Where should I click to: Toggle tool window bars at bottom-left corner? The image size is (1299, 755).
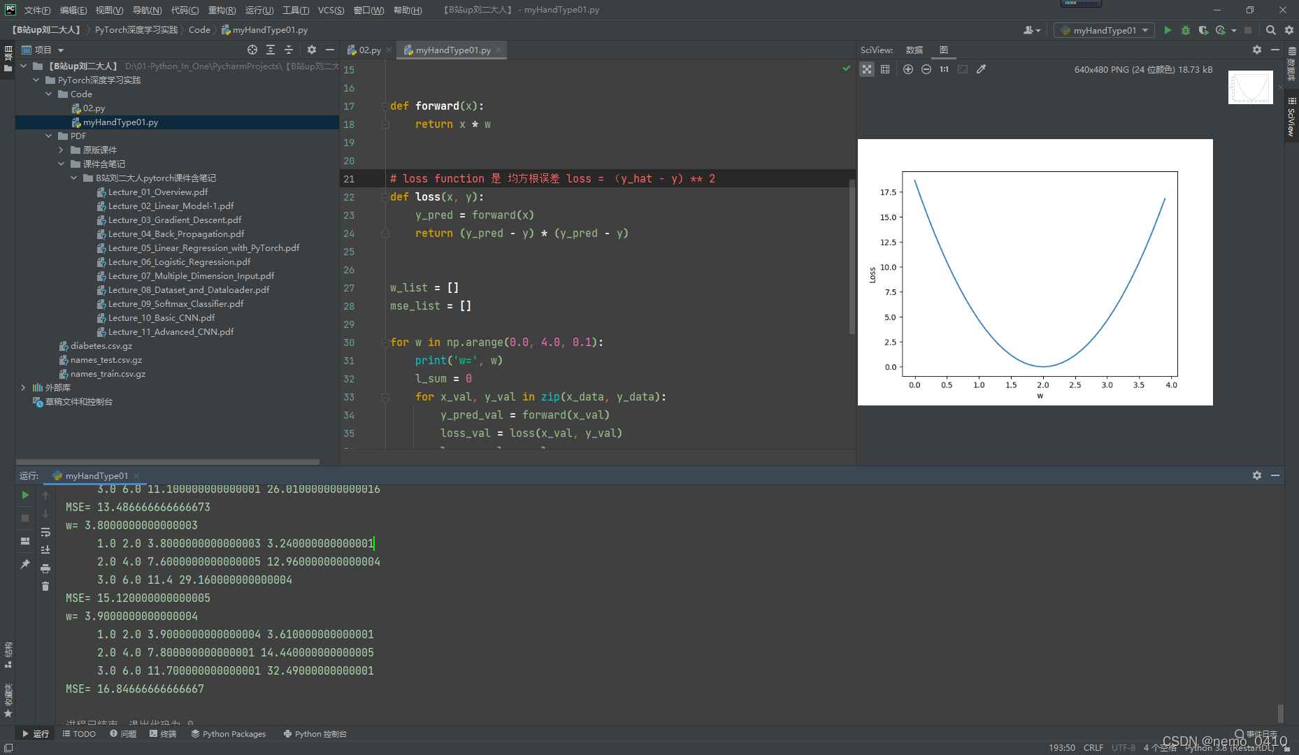point(8,747)
